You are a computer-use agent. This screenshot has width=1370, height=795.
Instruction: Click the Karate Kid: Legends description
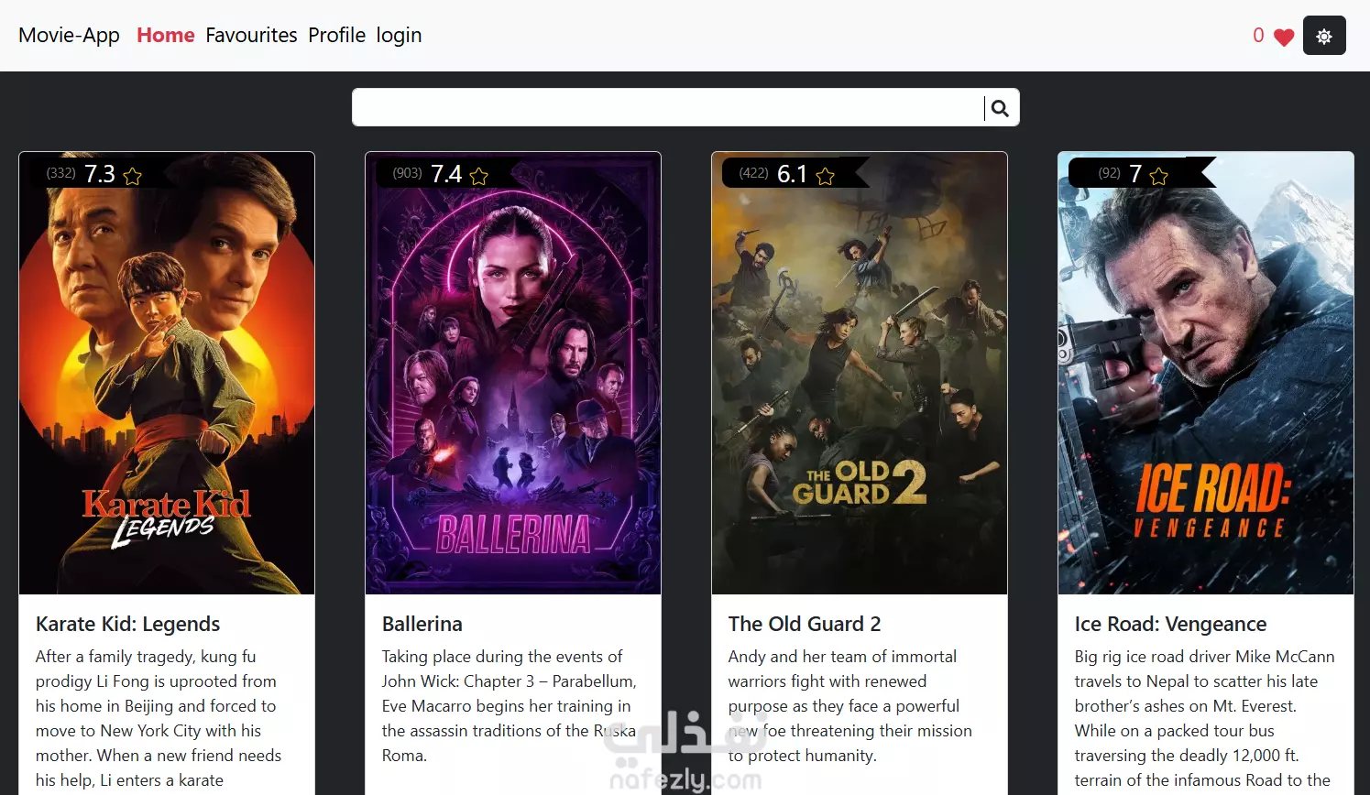coord(159,719)
